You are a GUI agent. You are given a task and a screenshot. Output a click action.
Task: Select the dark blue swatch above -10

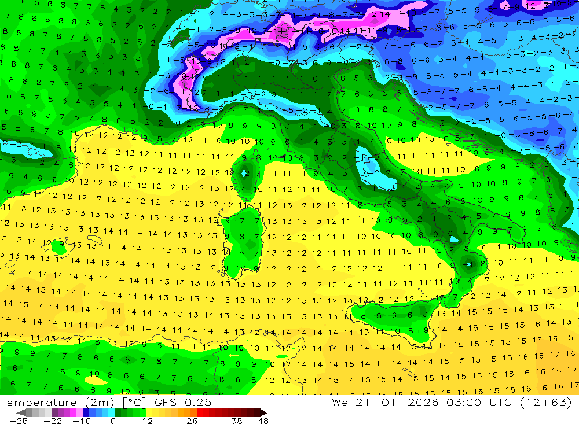click(86, 412)
